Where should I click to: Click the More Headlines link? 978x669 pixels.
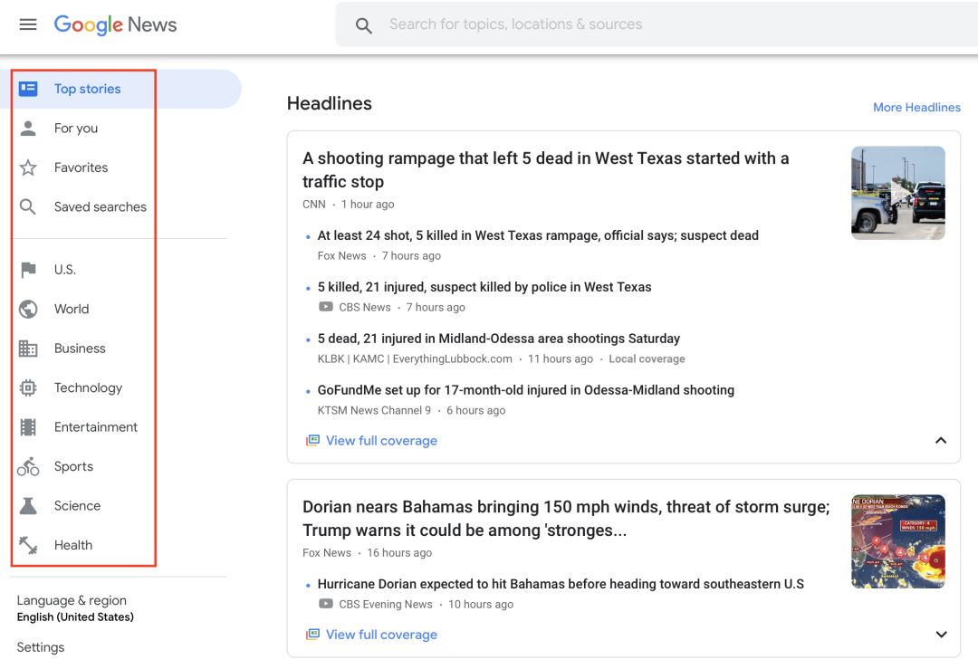coord(916,107)
